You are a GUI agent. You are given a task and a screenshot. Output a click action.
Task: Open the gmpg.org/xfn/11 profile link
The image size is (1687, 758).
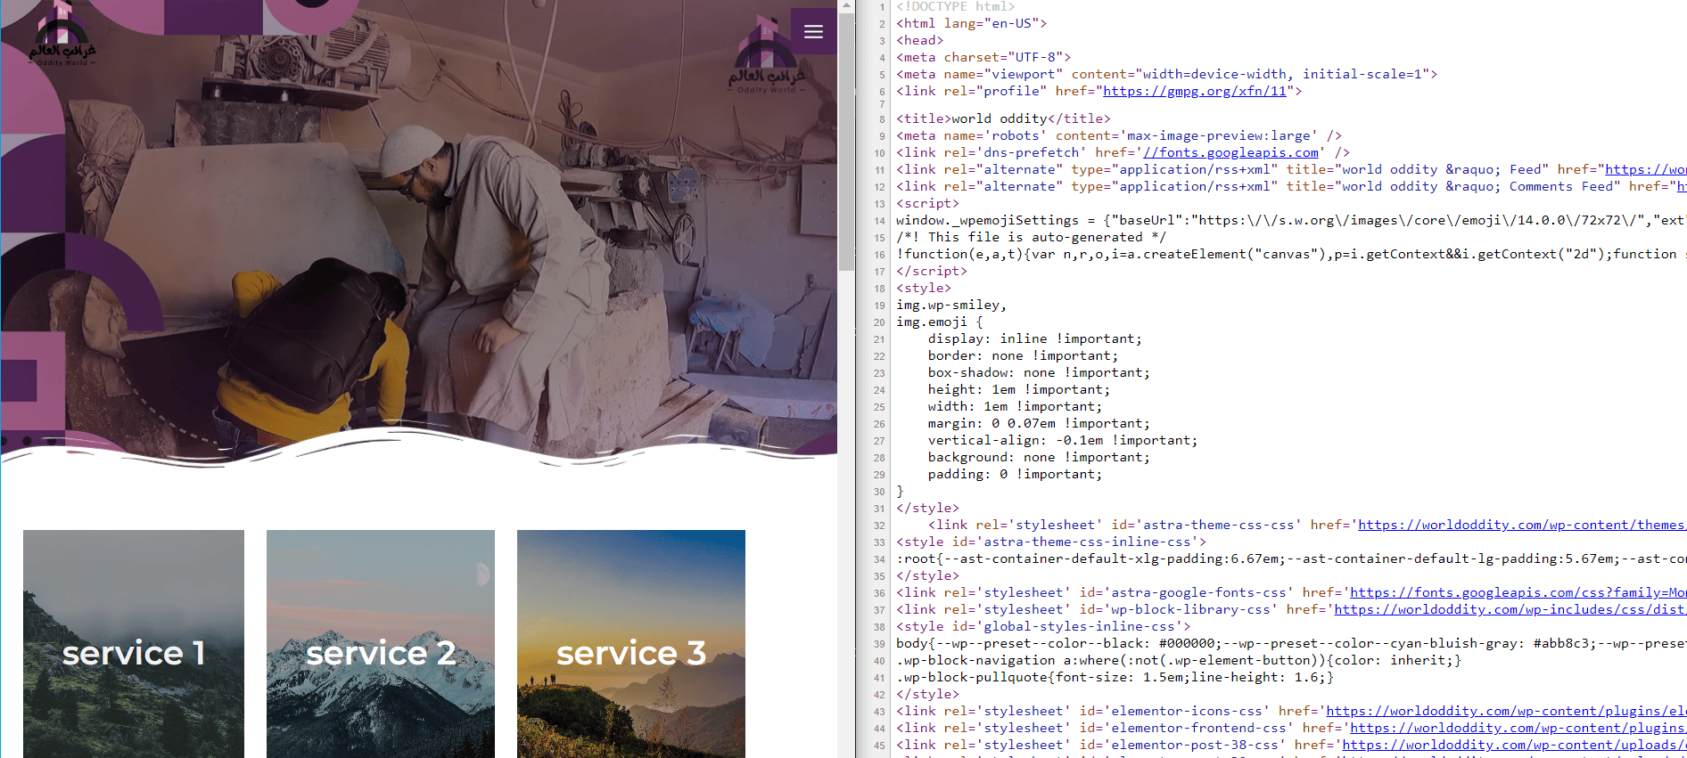[x=1195, y=91]
